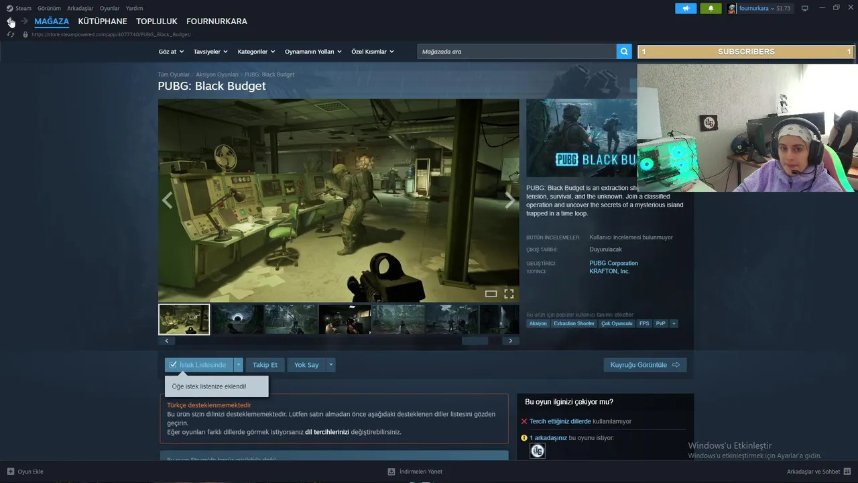Switch to MAĞAZA tab
The height and width of the screenshot is (483, 858).
coord(52,21)
